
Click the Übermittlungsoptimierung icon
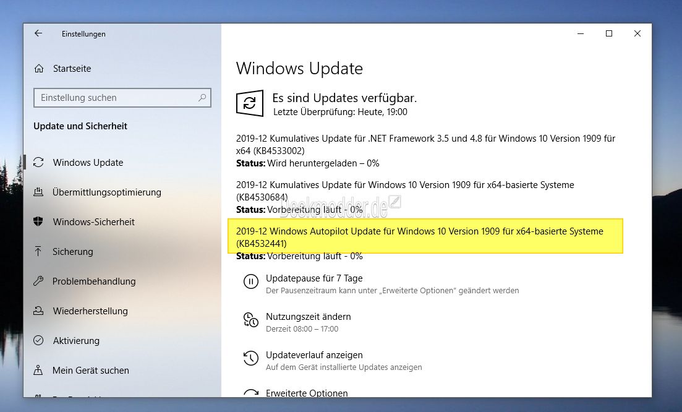coord(38,192)
